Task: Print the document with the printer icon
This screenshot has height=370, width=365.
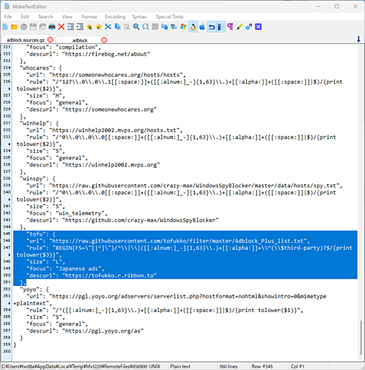Action: tap(52, 27)
